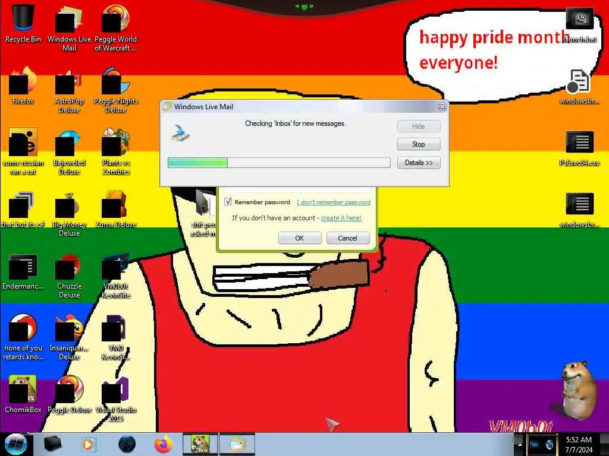Toggle the Remember password checkbox
Image resolution: width=609 pixels, height=456 pixels.
(228, 202)
